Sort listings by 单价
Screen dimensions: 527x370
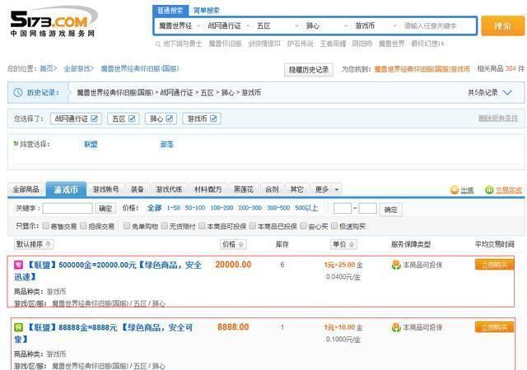tap(343, 244)
